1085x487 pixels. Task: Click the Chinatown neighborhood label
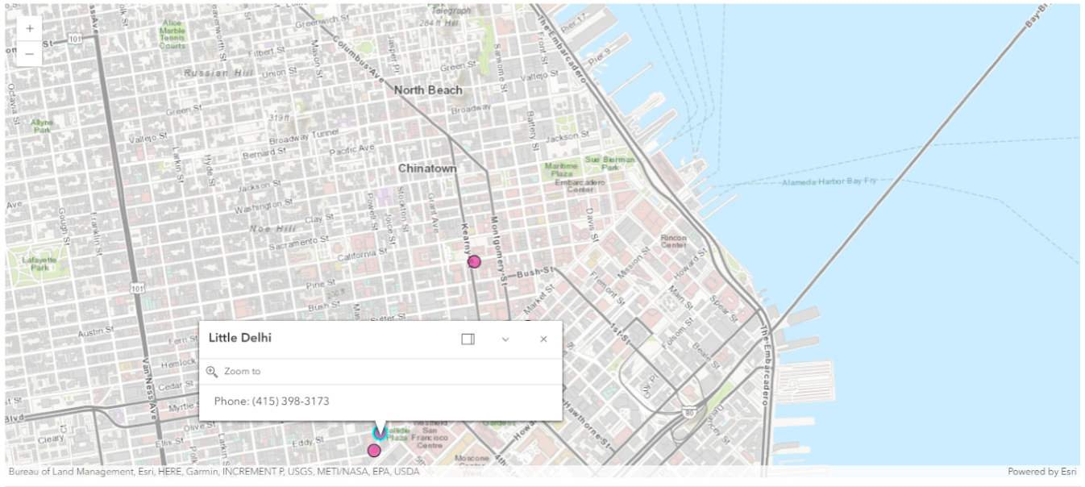(x=427, y=169)
